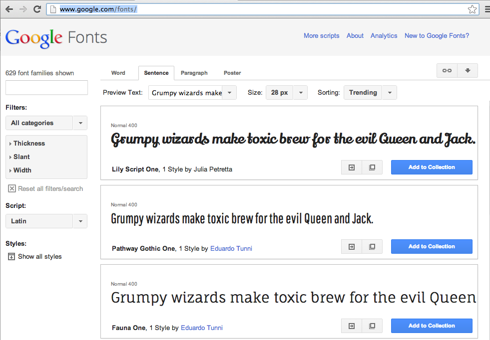Click the font search input field
The width and height of the screenshot is (490, 340).
46,87
